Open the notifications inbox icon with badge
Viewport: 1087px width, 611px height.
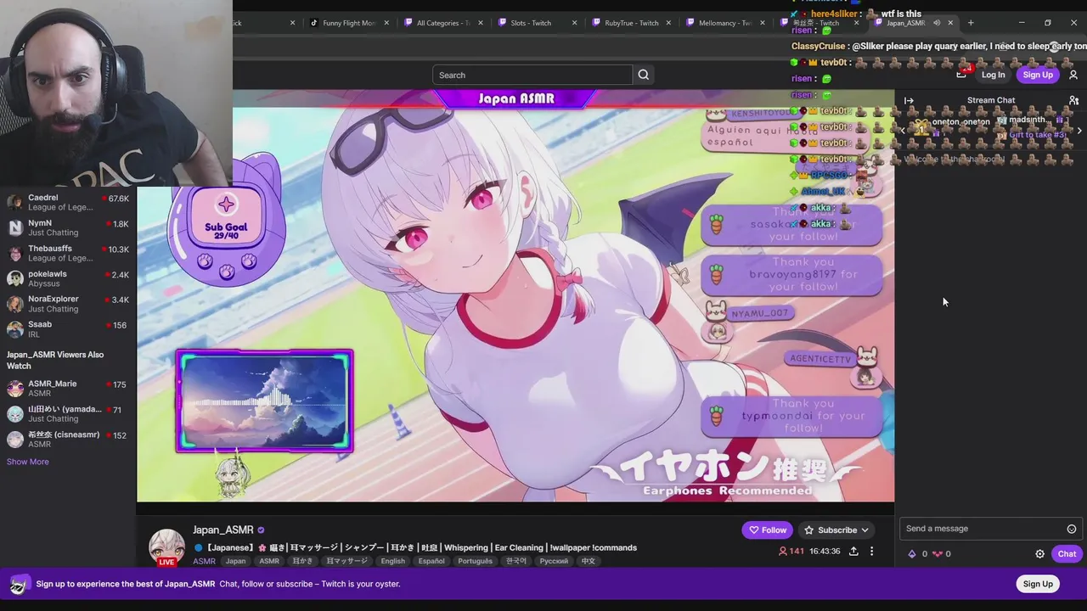click(961, 74)
